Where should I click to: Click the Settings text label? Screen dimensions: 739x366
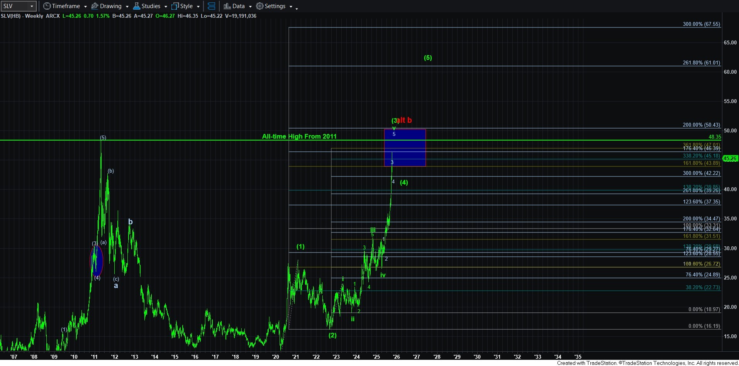pyautogui.click(x=275, y=6)
